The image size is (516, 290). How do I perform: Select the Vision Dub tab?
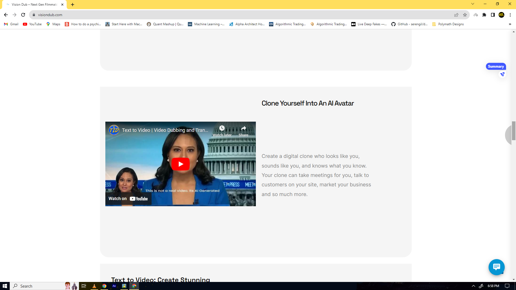click(x=34, y=5)
